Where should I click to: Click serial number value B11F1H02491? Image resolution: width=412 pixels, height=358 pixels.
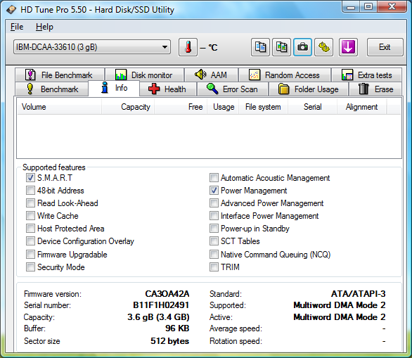point(161,305)
